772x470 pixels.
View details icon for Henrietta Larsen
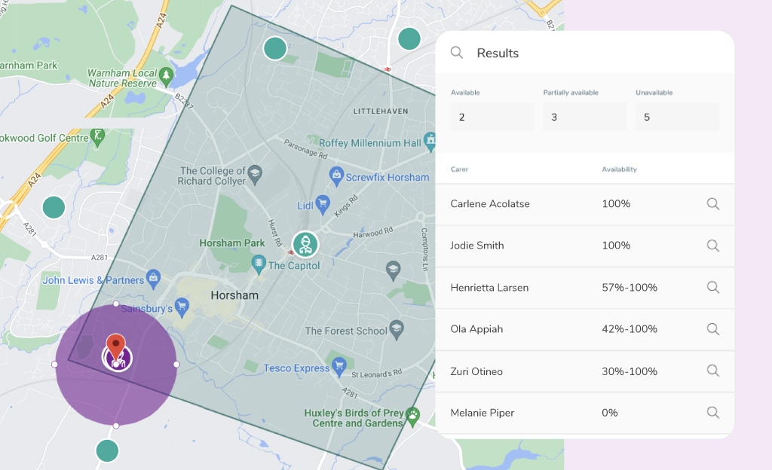tap(712, 287)
